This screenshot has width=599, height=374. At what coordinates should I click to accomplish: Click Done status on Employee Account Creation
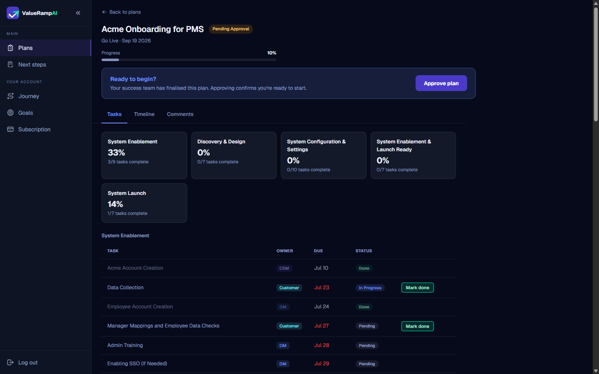(364, 307)
